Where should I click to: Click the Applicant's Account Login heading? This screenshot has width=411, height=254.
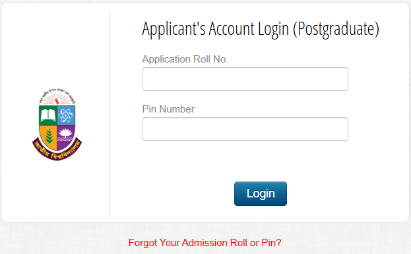pos(261,29)
